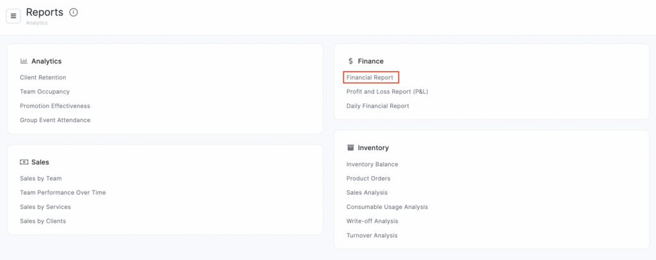Open the Team Occupancy report
The image size is (656, 260).
[x=44, y=91]
